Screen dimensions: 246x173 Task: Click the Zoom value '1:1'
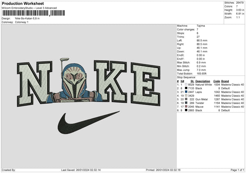pyautogui.click(x=238, y=17)
